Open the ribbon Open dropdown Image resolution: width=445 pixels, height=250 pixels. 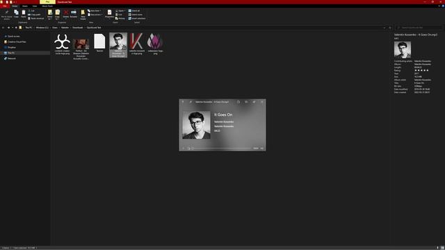click(x=120, y=11)
